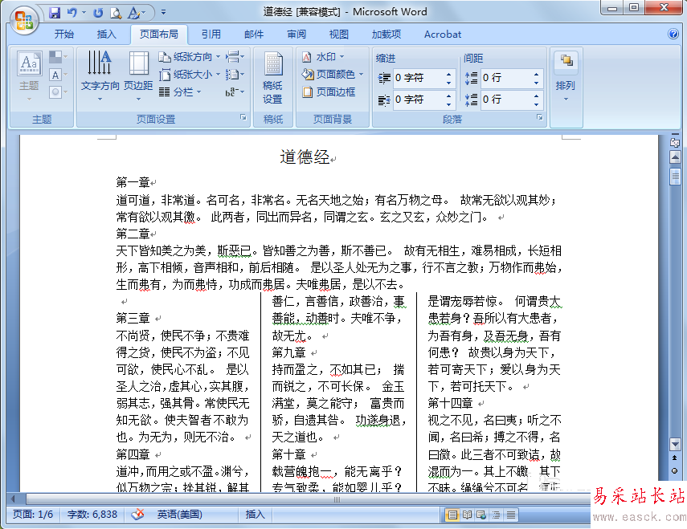The image size is (687, 529).
Task: Open theme fonts dropdown
Action: click(58, 75)
